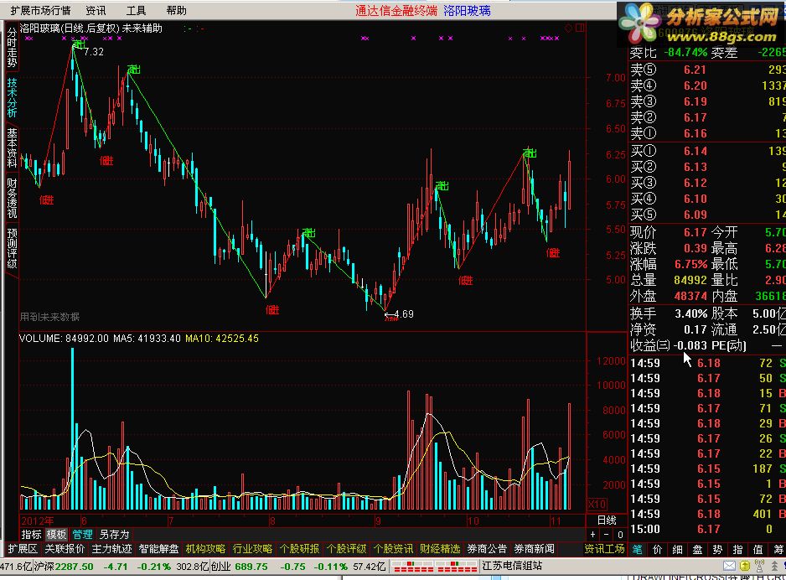The image size is (786, 580).
Task: Open the 关联报价 tab
Action: (65, 549)
